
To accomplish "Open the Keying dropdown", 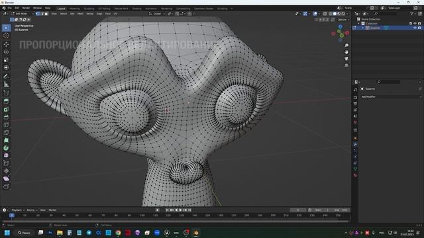I will point(32,210).
